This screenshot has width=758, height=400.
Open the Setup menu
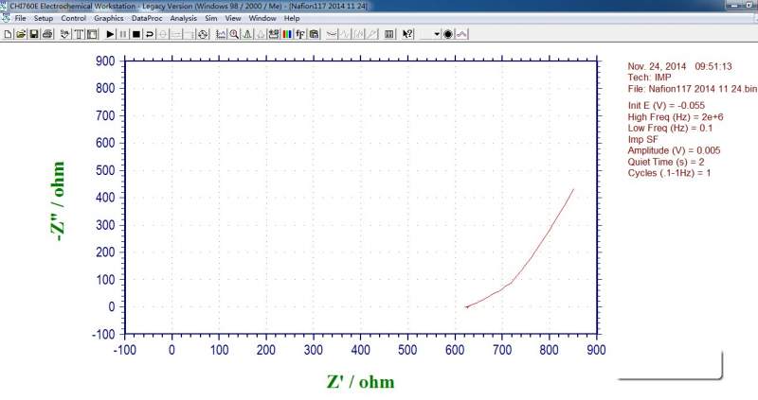(44, 18)
